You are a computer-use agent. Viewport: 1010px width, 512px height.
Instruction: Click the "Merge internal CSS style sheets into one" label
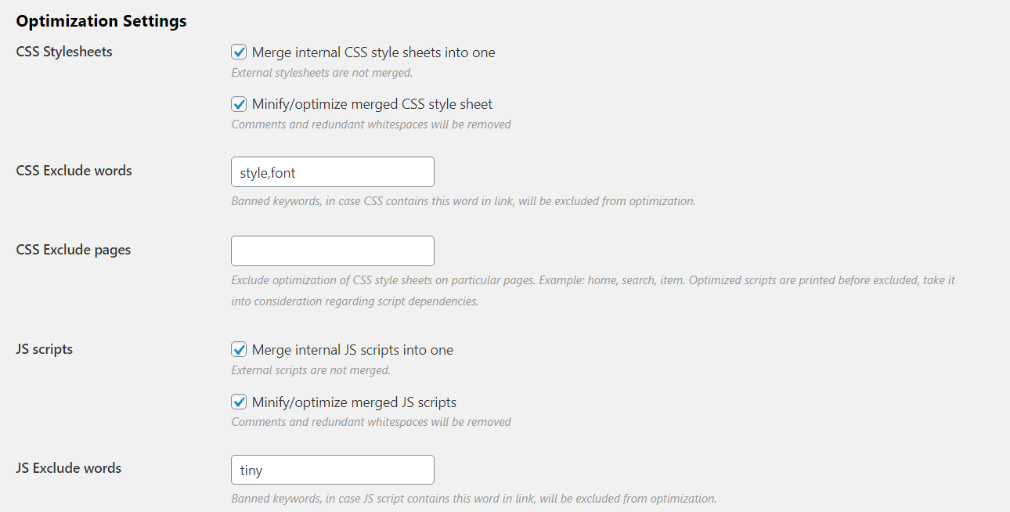(373, 52)
